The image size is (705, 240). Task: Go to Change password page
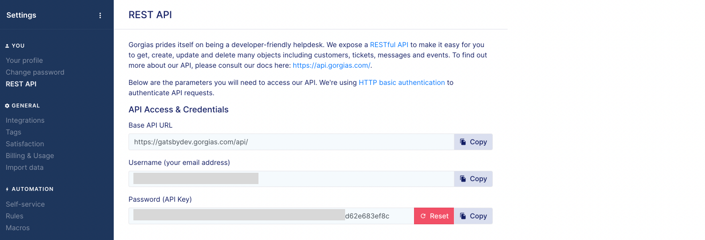coord(35,72)
